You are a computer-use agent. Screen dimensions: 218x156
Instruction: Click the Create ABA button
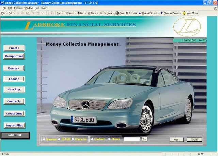(x=14, y=113)
